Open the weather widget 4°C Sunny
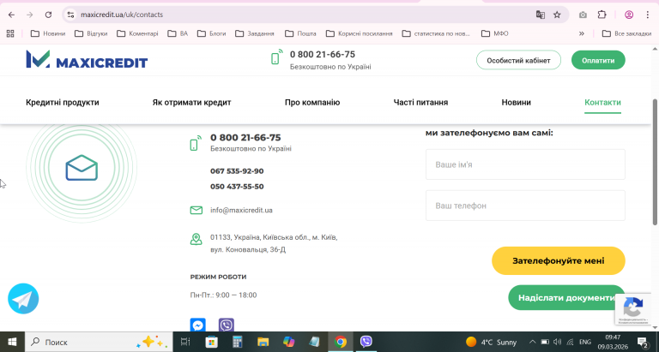The image size is (659, 352). [x=492, y=342]
